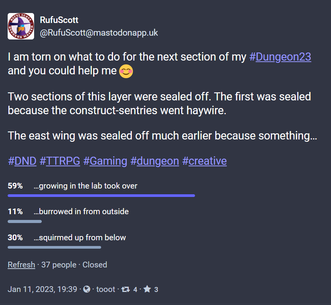Open the #Dungeon23 hashtag link
Viewport: 331px width, 305px height.
pyautogui.click(x=280, y=57)
